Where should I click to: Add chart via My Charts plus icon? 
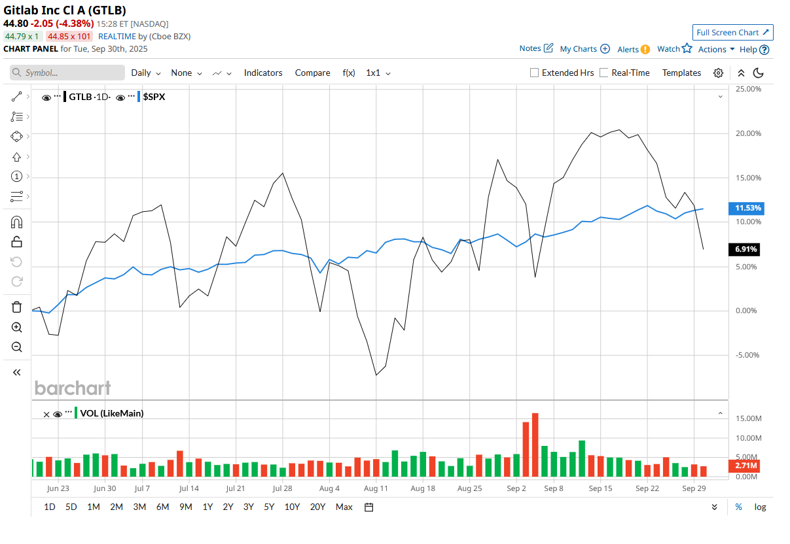click(x=605, y=49)
